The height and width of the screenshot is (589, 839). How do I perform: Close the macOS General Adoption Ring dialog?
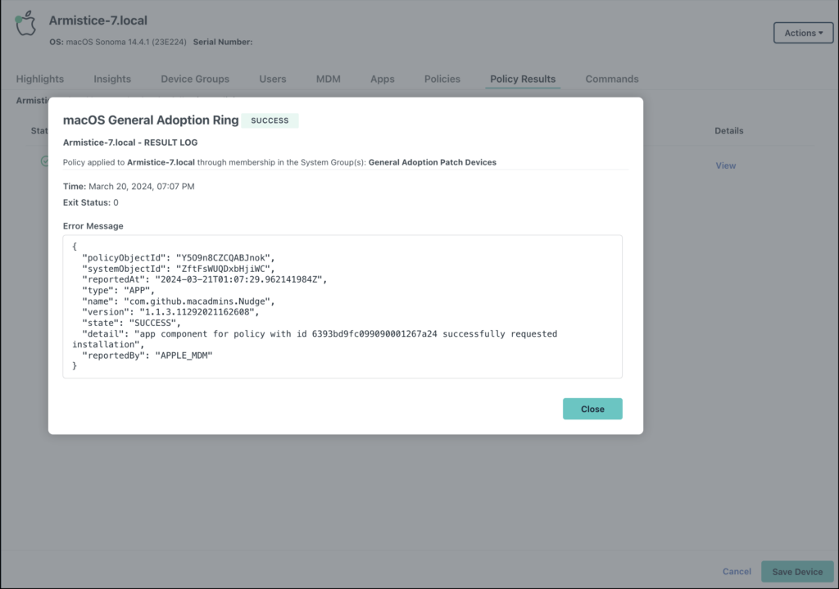(592, 408)
